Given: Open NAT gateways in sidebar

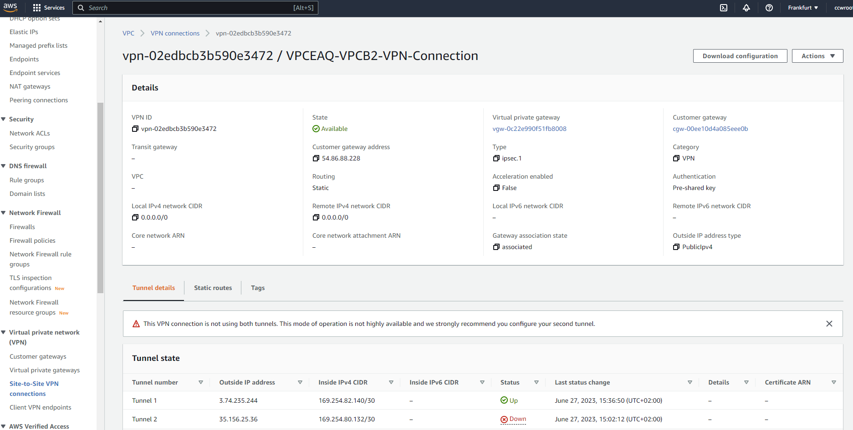Looking at the screenshot, I should pyautogui.click(x=30, y=86).
